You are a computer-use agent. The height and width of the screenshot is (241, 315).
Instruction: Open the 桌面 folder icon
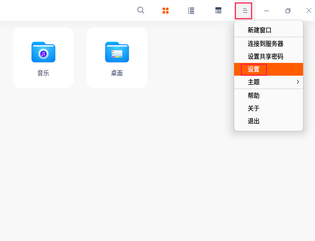click(x=117, y=52)
